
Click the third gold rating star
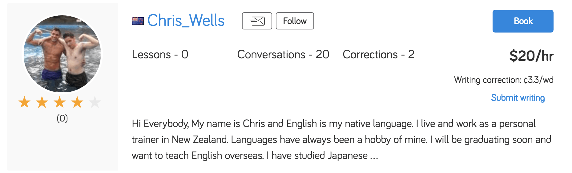(60, 102)
